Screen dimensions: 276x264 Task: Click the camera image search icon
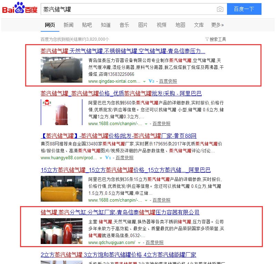click(x=220, y=9)
